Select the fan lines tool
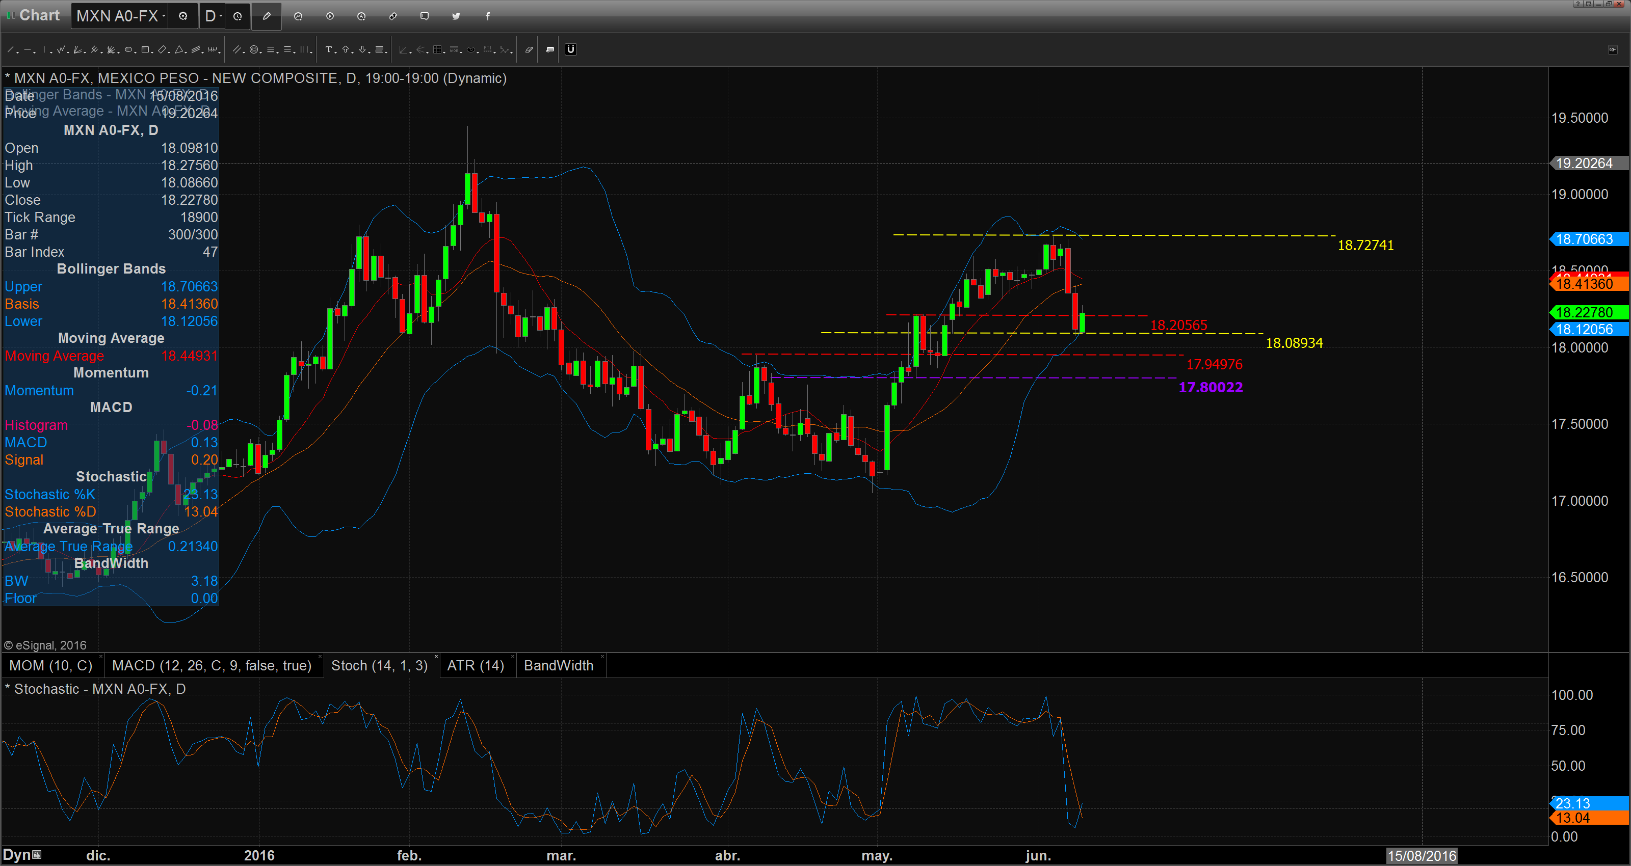Image resolution: width=1631 pixels, height=866 pixels. pyautogui.click(x=77, y=49)
